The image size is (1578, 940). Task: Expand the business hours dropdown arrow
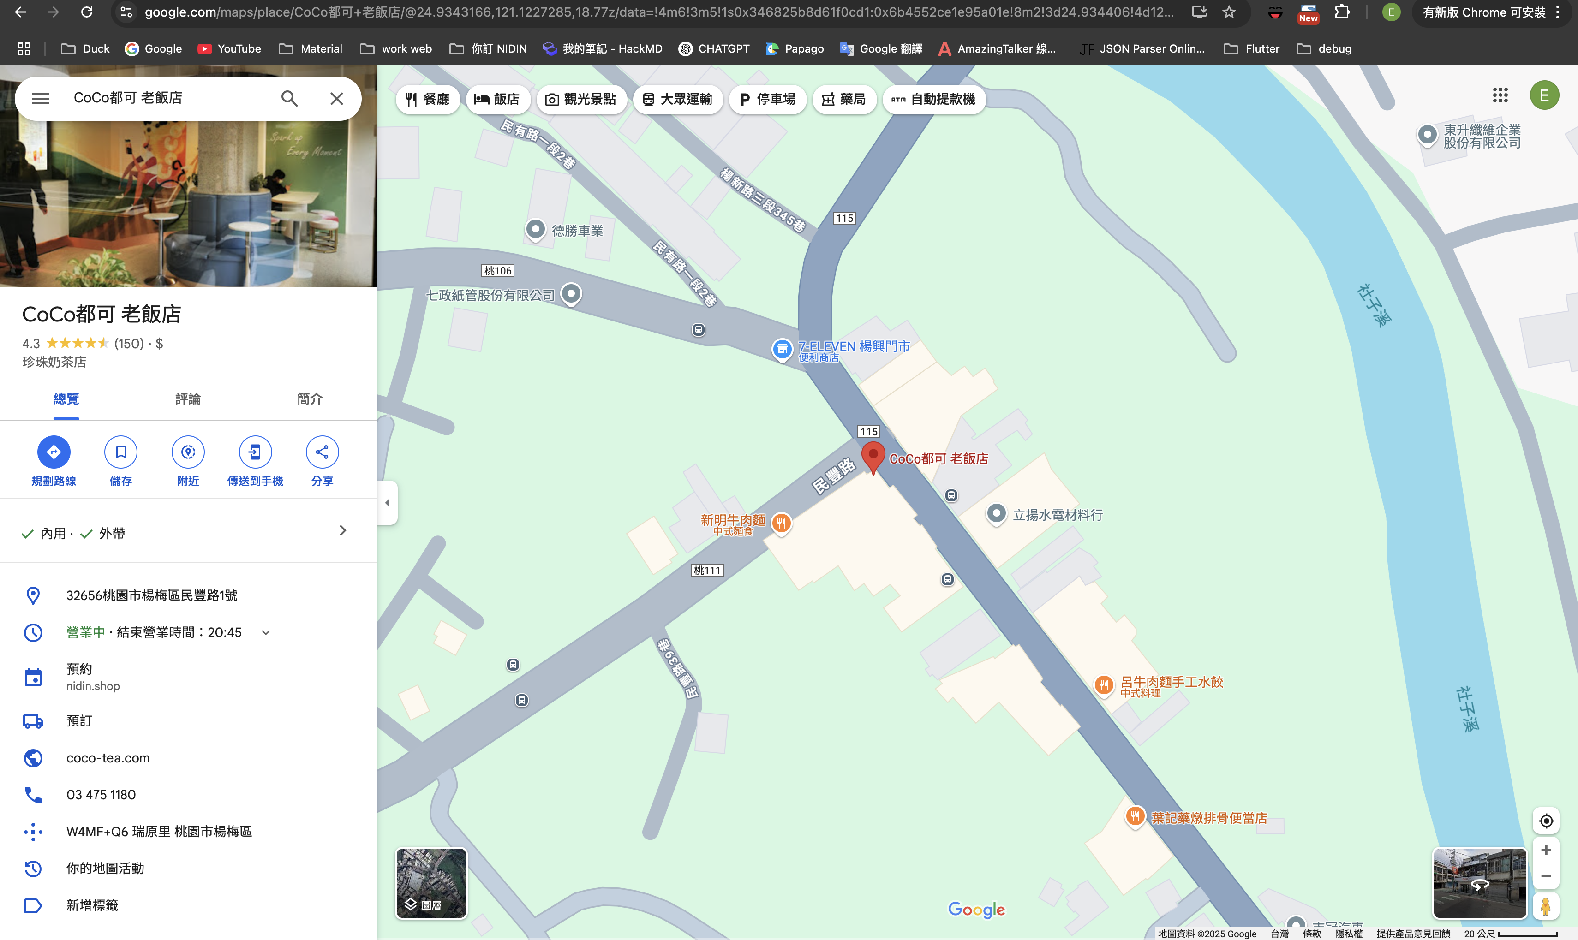coord(266,632)
